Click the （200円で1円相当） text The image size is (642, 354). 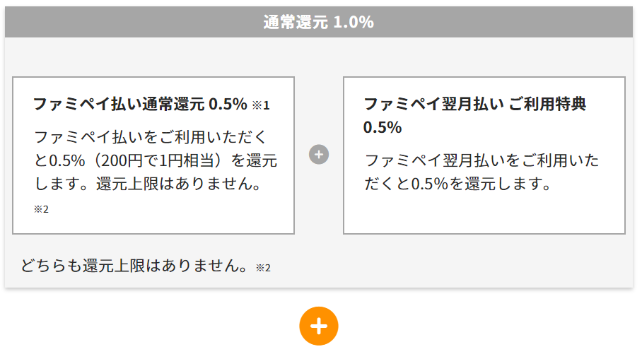pyautogui.click(x=154, y=160)
